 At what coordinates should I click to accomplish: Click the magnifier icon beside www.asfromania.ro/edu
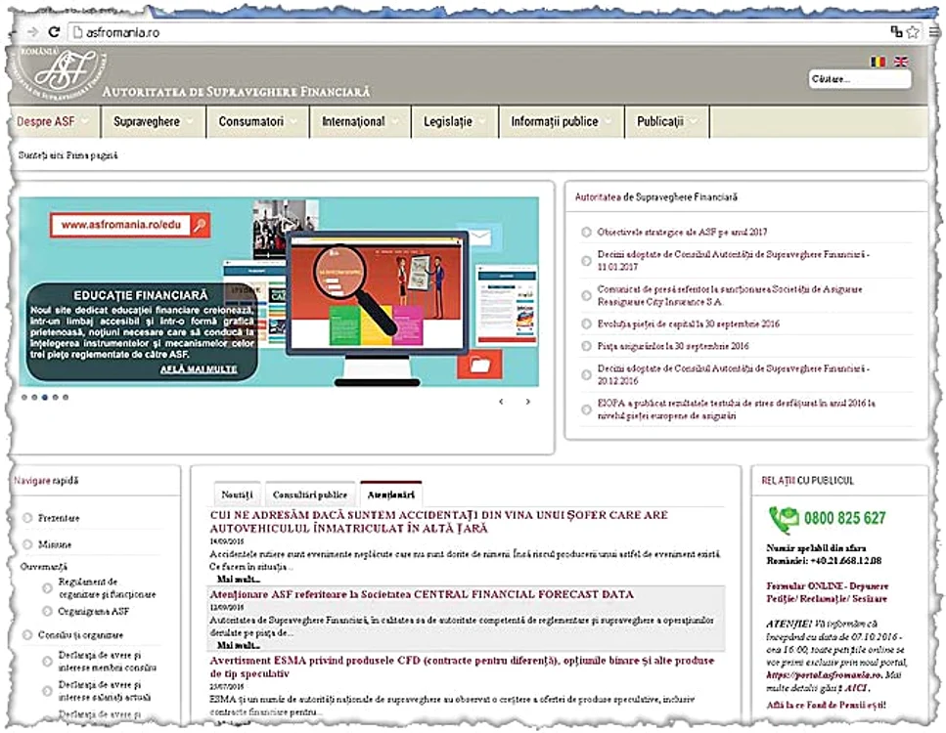coord(200,226)
